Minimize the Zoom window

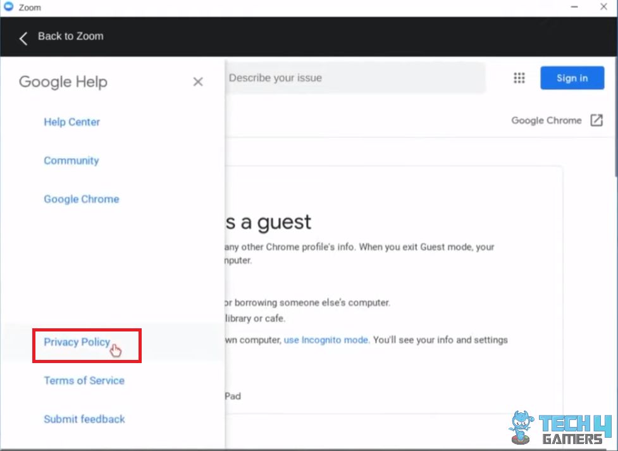tap(574, 7)
